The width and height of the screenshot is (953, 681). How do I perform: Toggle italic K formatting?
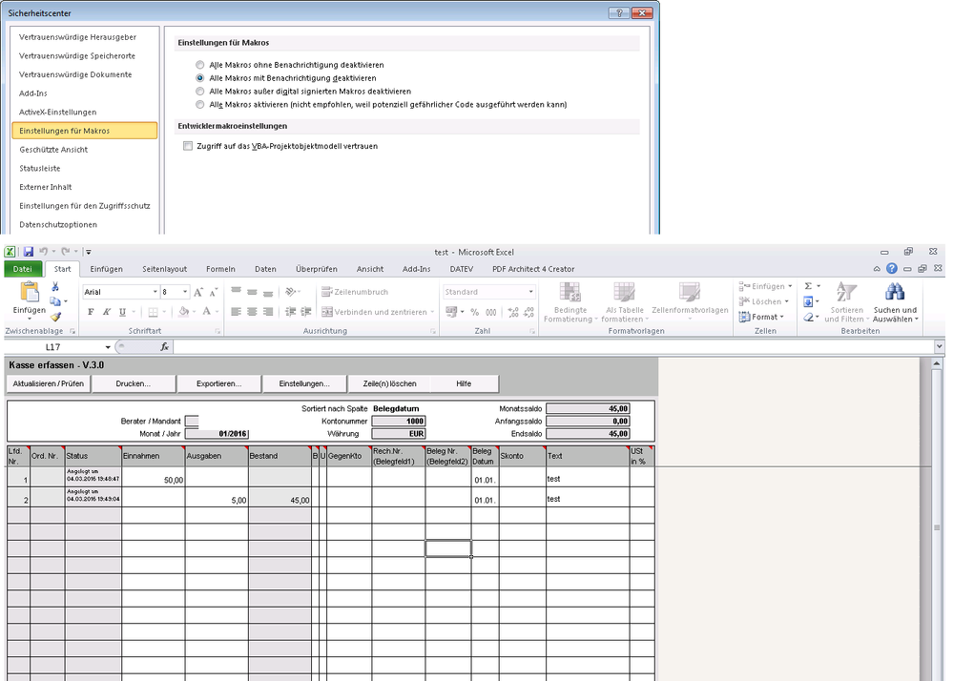click(106, 312)
